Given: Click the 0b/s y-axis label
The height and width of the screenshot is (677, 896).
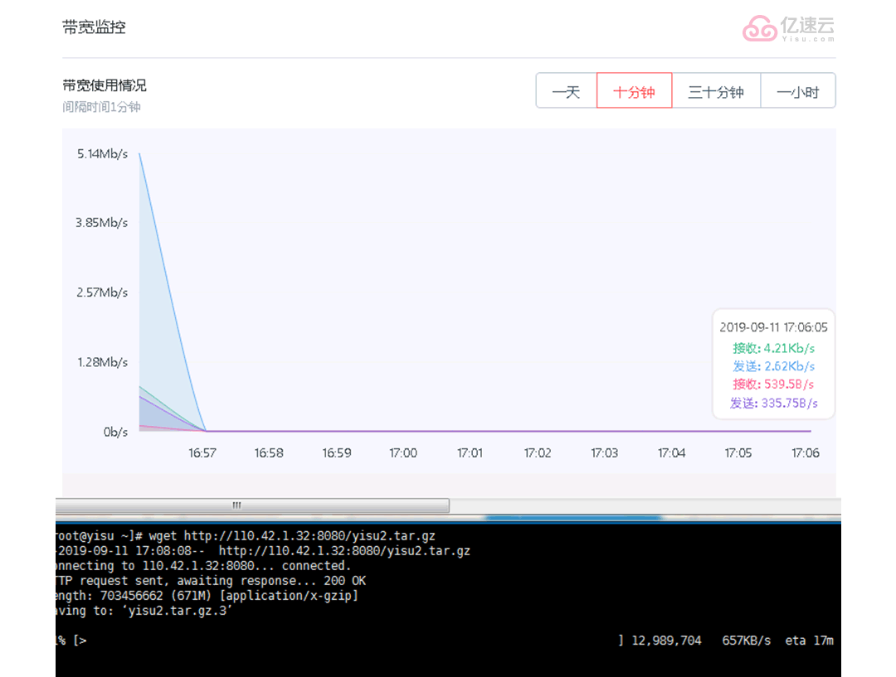Looking at the screenshot, I should tap(115, 432).
